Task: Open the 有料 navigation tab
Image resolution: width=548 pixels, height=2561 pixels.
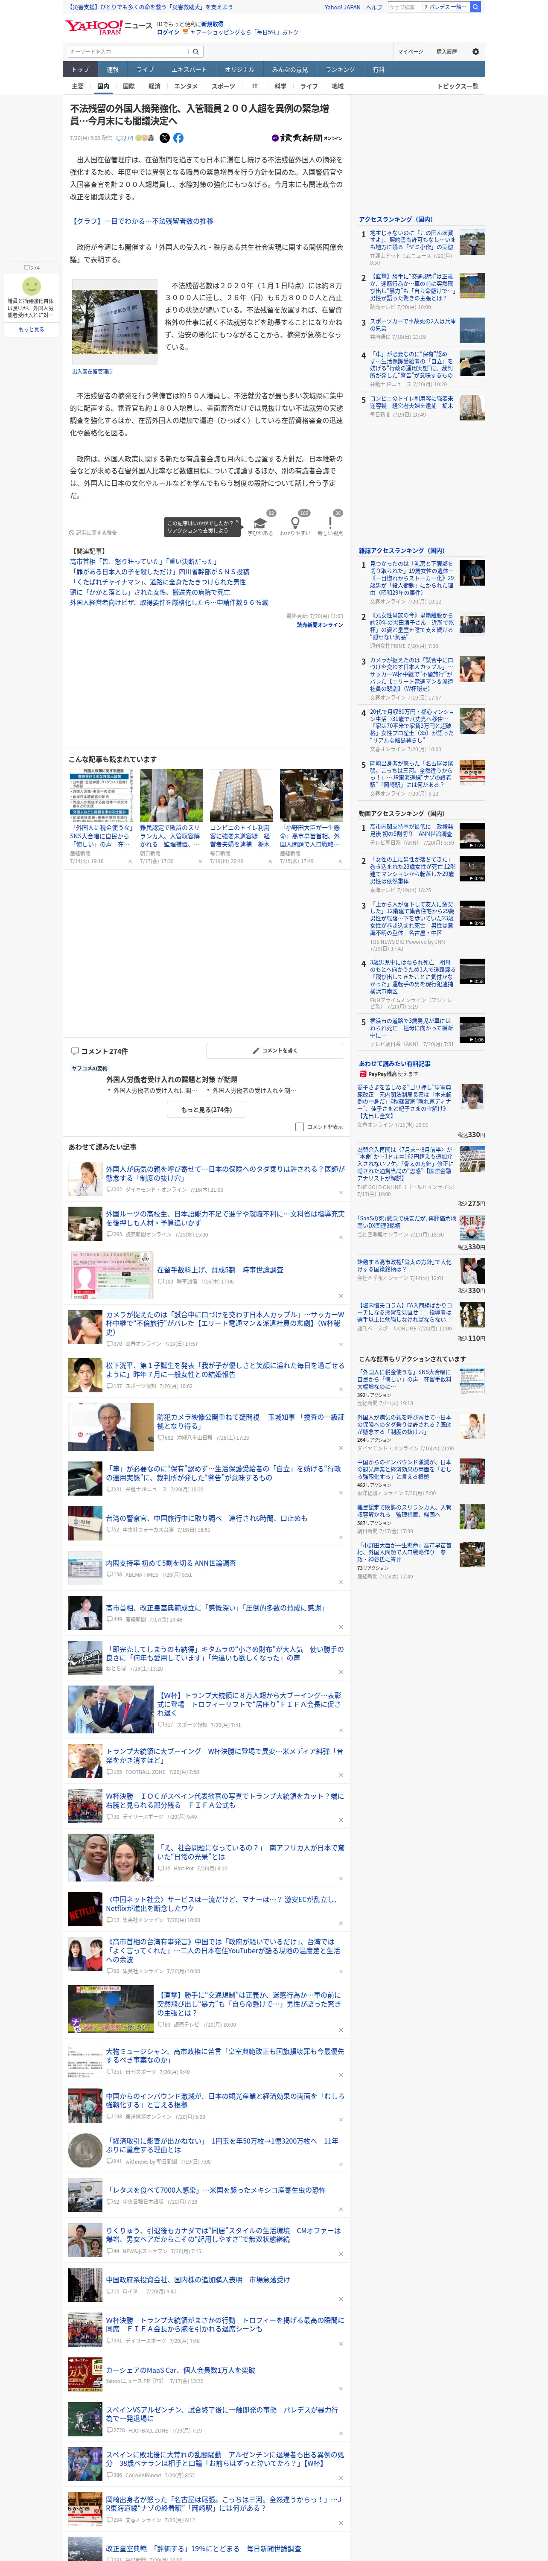Action: coord(378,70)
